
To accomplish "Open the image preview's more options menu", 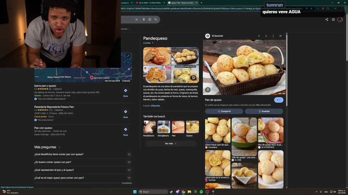I will point(273,36).
